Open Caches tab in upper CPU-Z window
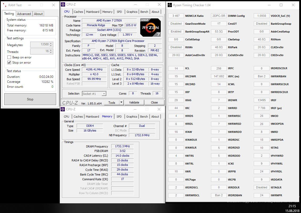 tap(78, 12)
